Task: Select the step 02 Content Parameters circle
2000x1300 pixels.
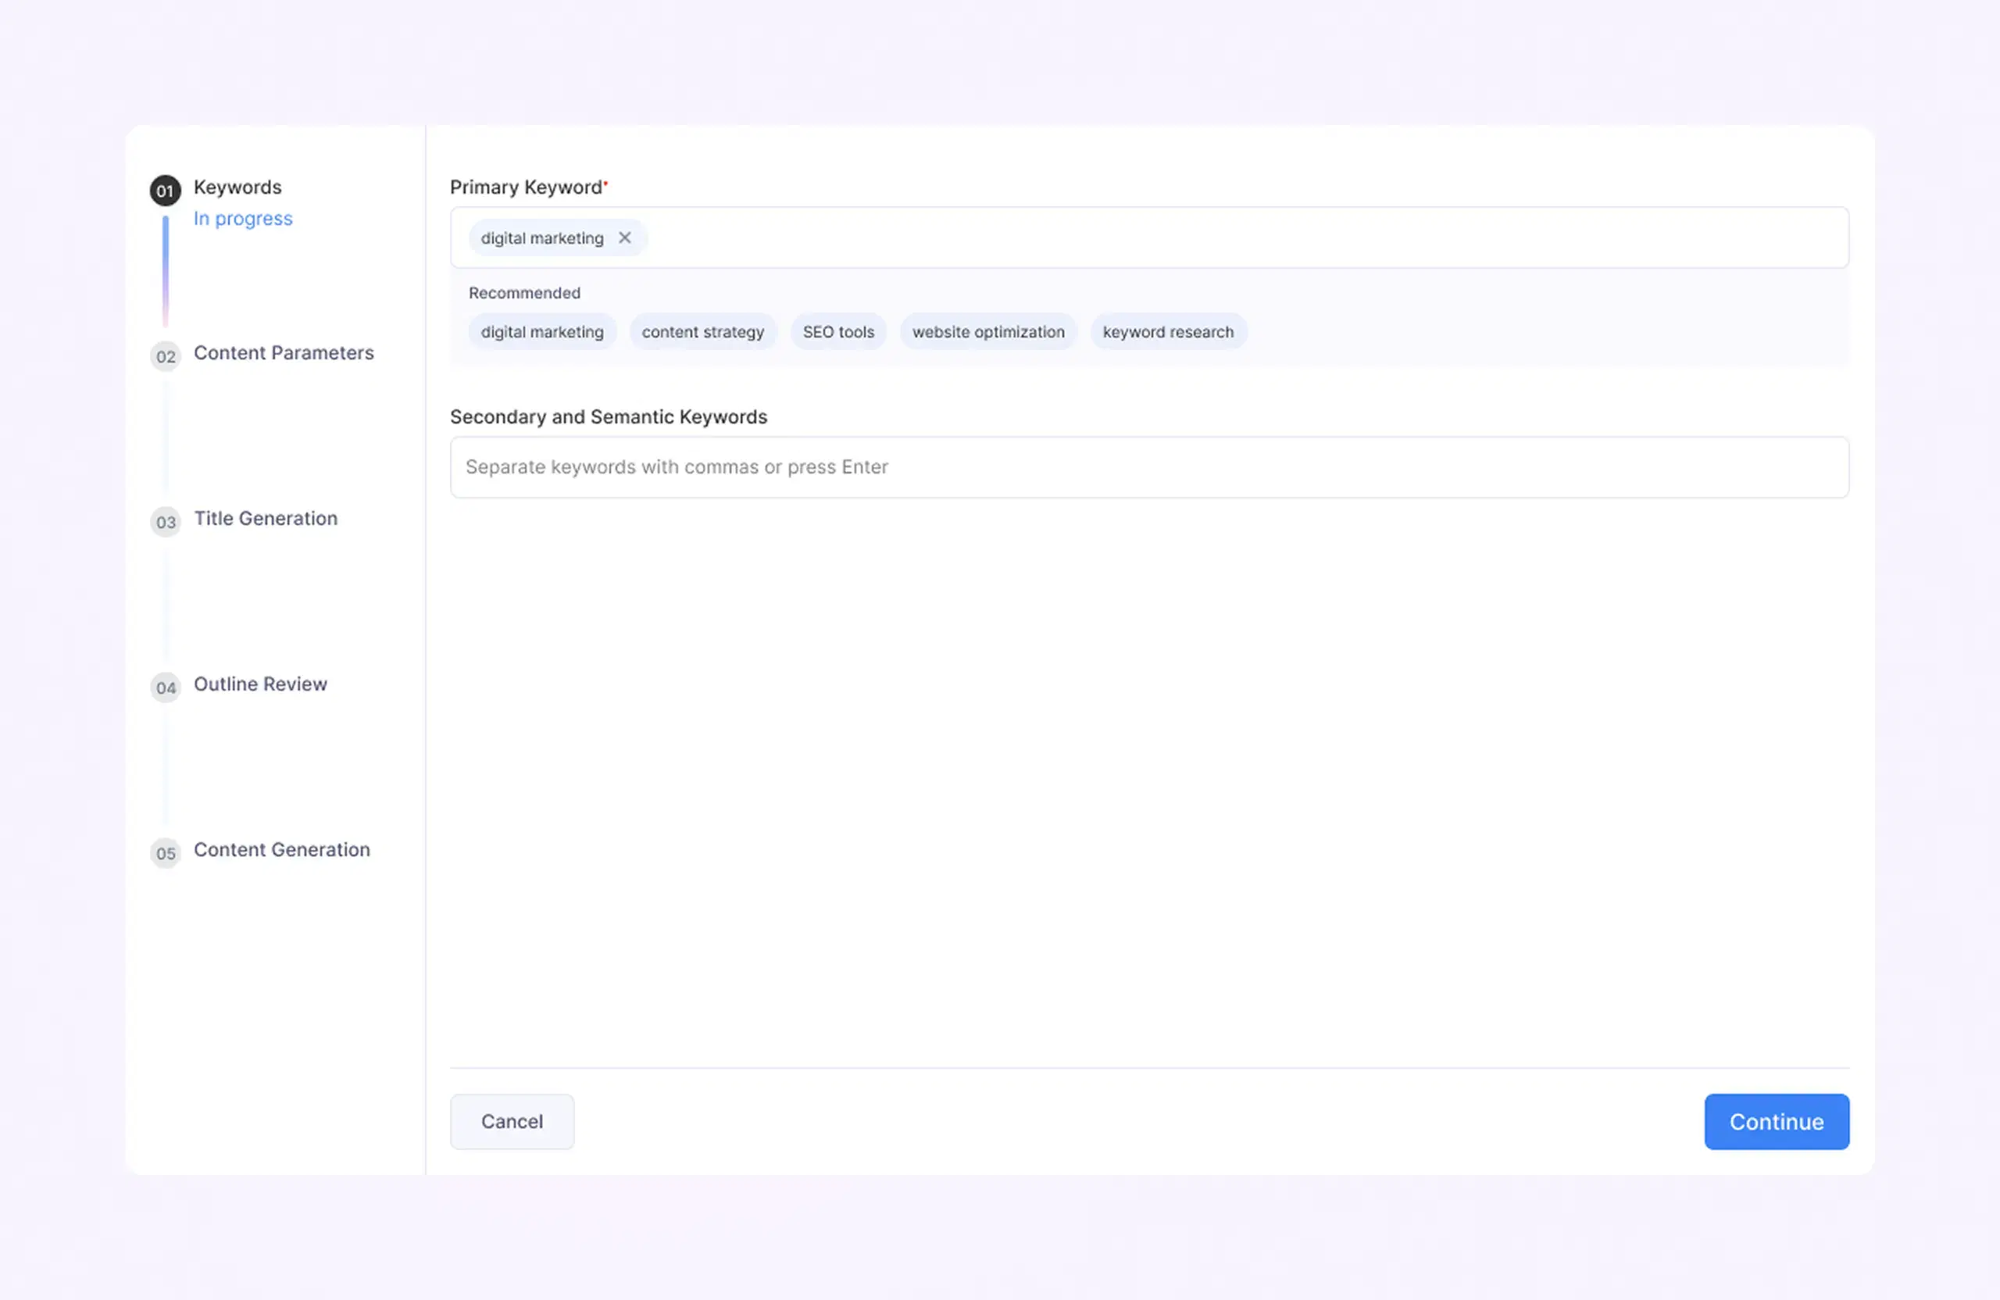Action: pyautogui.click(x=166, y=356)
